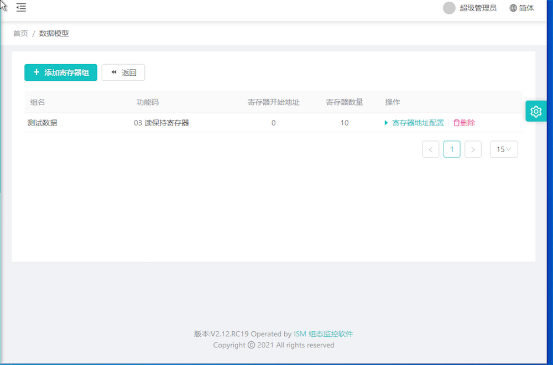Click the 测试数据 group name cell
The image size is (553, 365).
point(43,123)
